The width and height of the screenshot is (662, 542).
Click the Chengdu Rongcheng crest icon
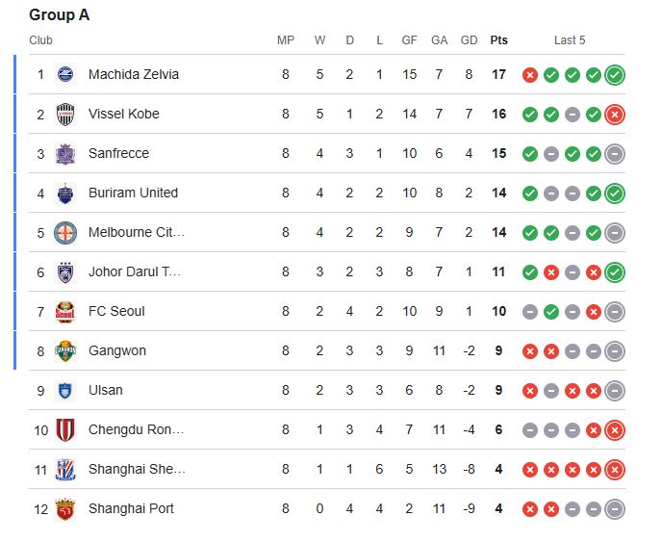point(65,429)
